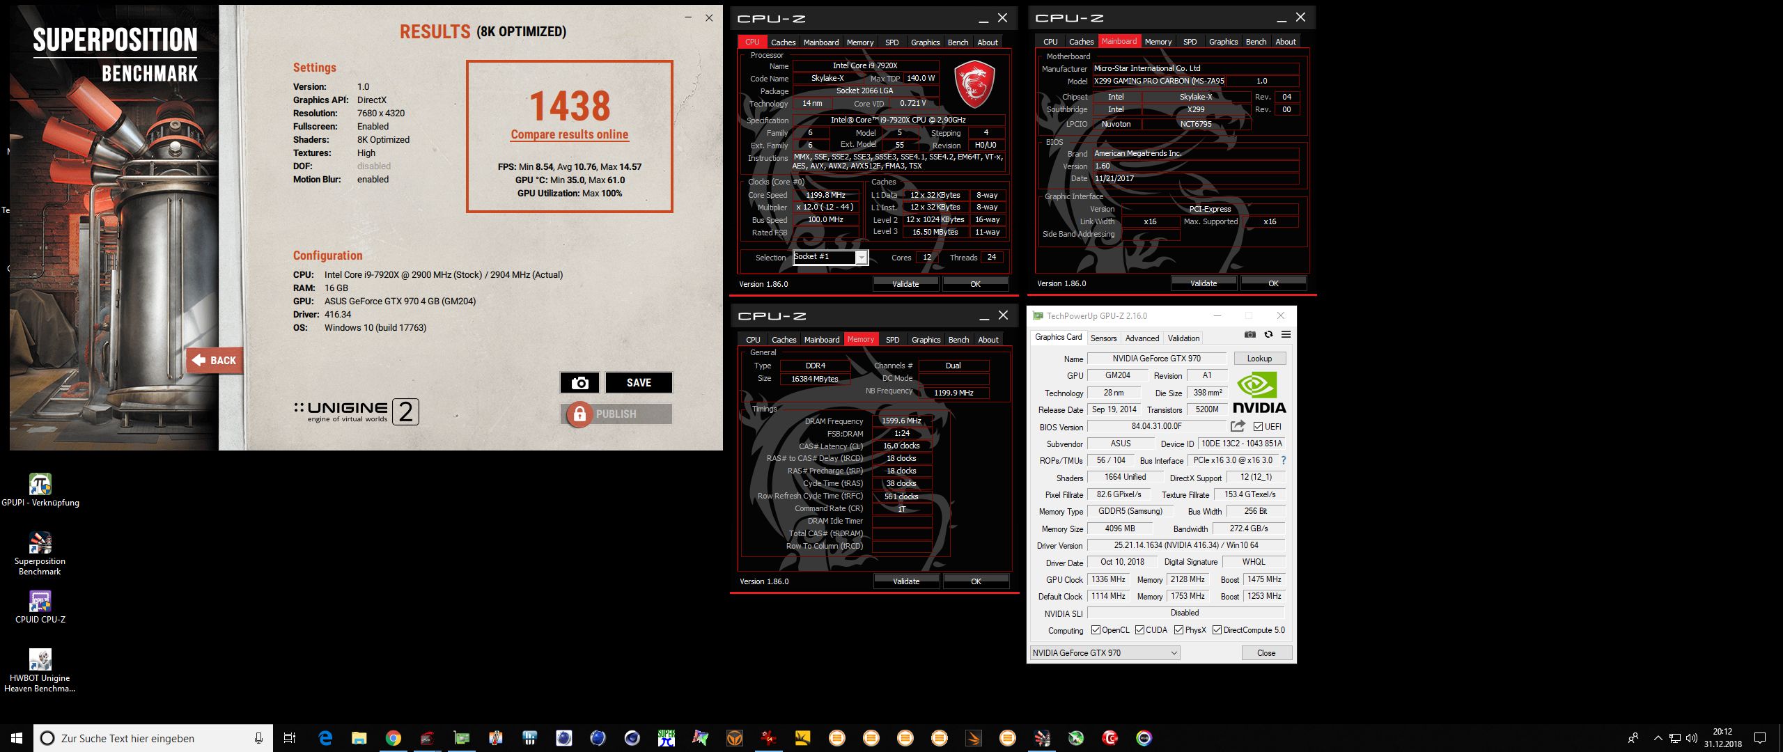Click the NVIDIA logo in GPU-Z
The width and height of the screenshot is (1783, 752).
1259,393
